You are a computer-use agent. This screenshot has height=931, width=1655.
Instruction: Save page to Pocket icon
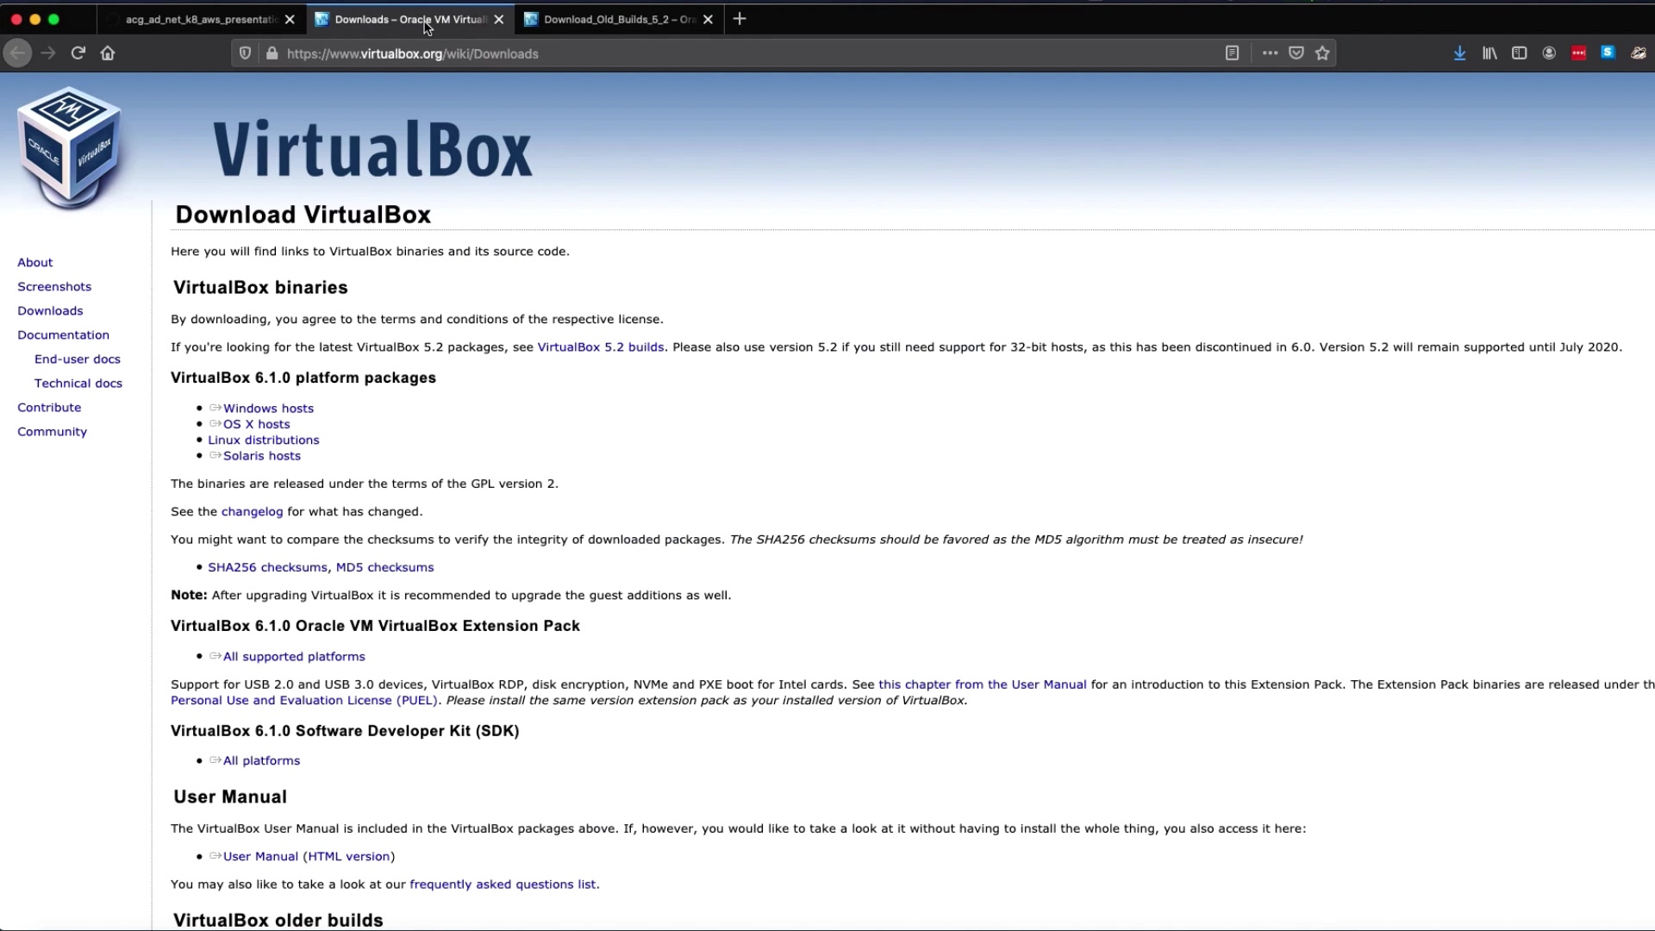pos(1296,53)
